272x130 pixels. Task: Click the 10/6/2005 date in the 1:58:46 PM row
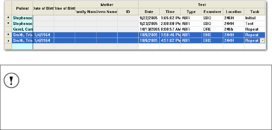149,35
